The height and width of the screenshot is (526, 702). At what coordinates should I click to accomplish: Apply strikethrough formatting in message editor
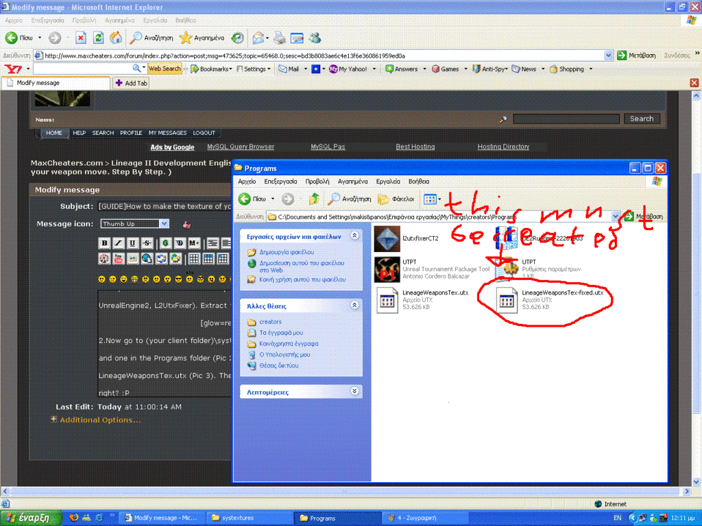(147, 243)
